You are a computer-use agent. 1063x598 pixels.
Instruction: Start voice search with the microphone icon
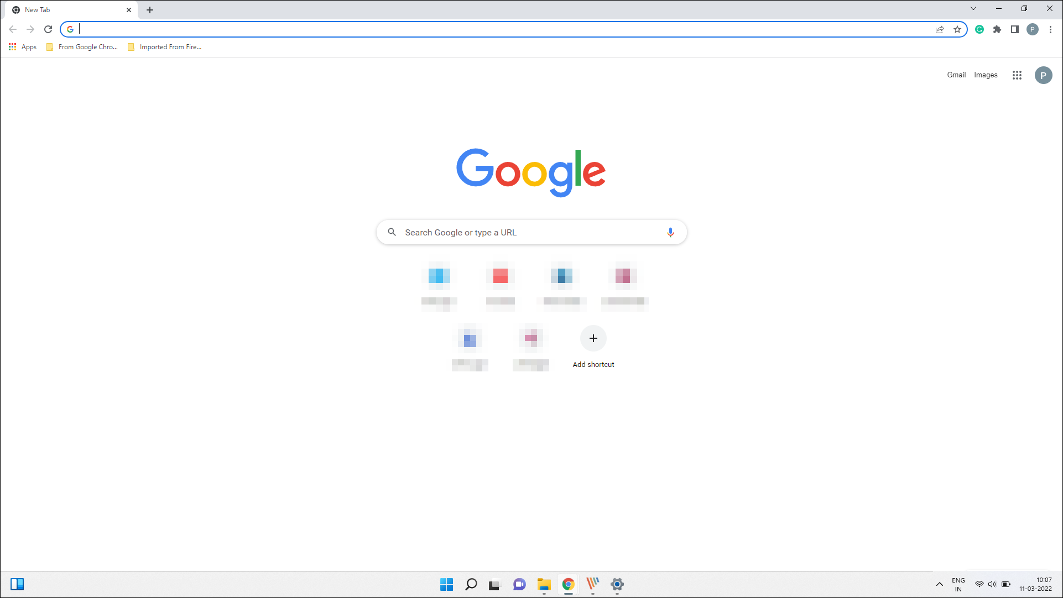670,232
